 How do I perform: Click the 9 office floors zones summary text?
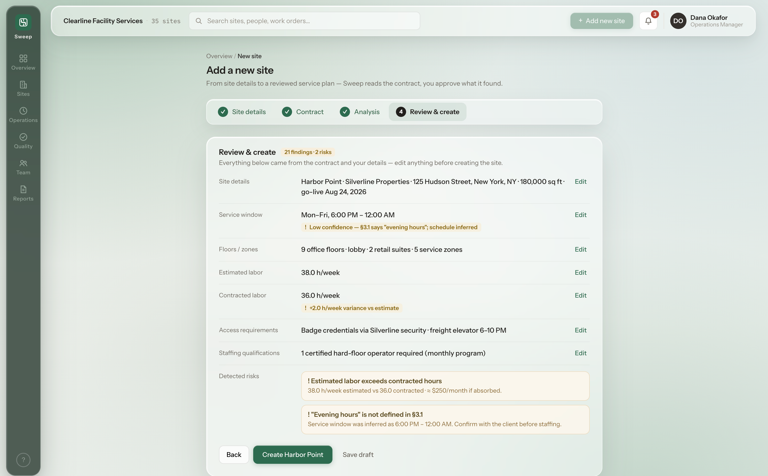click(x=381, y=249)
